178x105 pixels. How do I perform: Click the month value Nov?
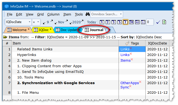coord(61,22)
